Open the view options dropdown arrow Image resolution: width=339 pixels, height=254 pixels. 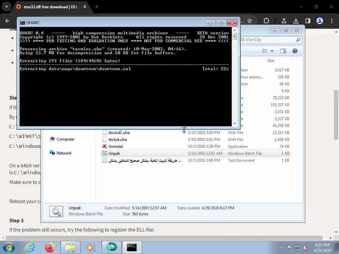tap(272, 51)
